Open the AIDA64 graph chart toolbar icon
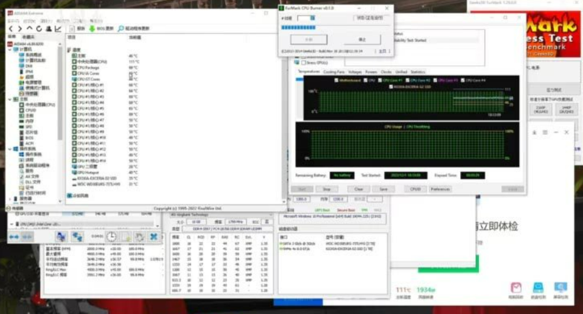Image resolution: width=583 pixels, height=314 pixels. 58,29
